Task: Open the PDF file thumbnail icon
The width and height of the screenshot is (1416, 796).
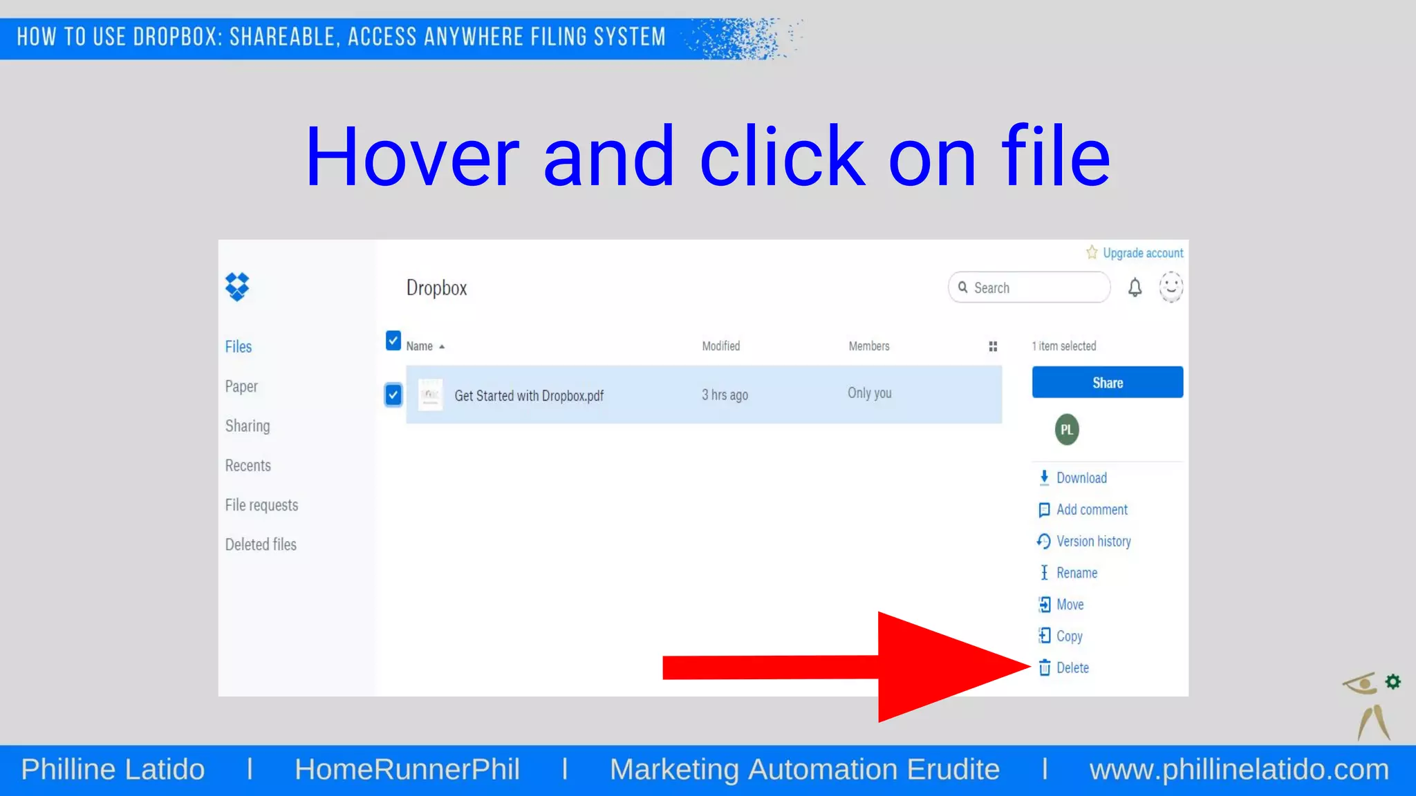Action: tap(430, 395)
